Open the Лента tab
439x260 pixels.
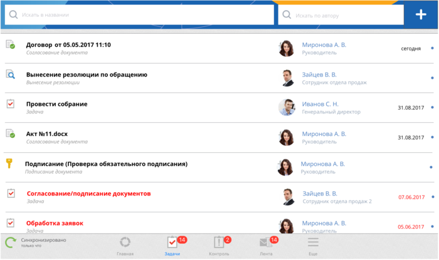click(266, 245)
